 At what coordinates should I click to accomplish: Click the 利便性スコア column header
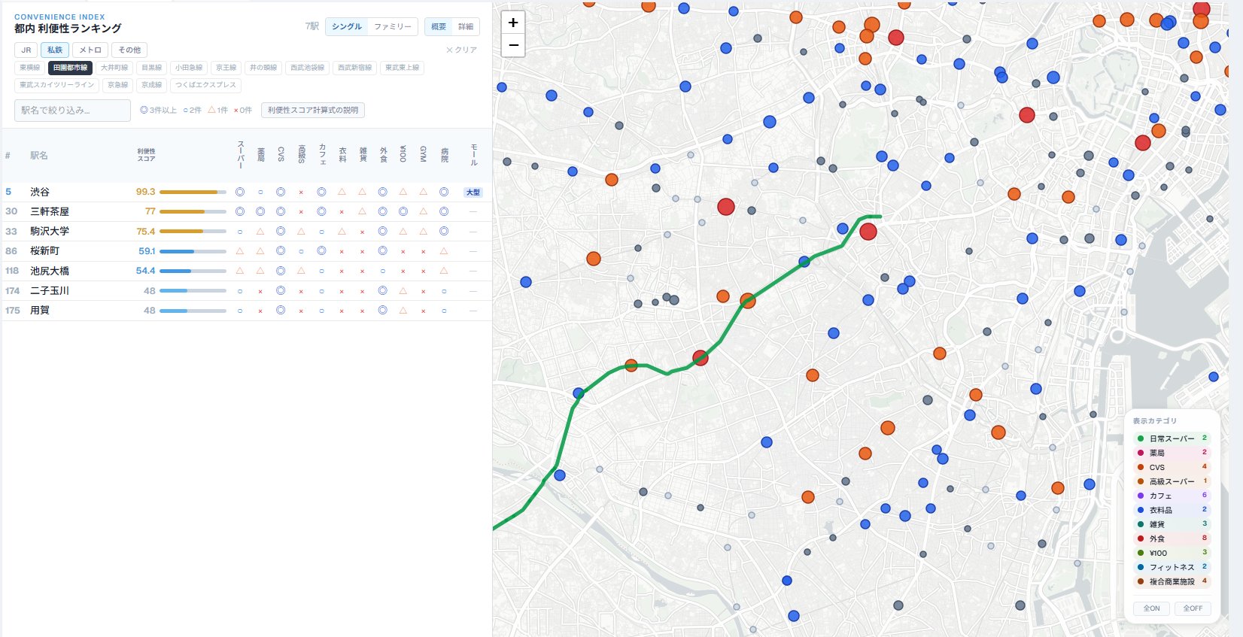pyautogui.click(x=147, y=156)
